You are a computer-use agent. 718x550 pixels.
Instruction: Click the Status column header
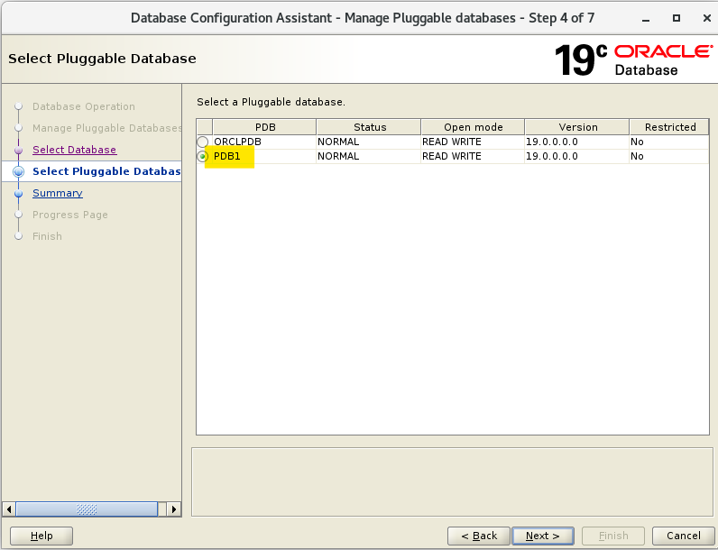click(x=369, y=127)
